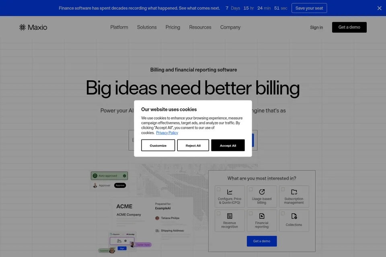Click the Tatiana Philips avatar
386x257 pixels.
point(157,218)
